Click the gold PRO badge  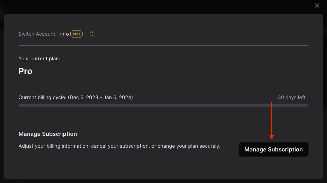(x=76, y=34)
